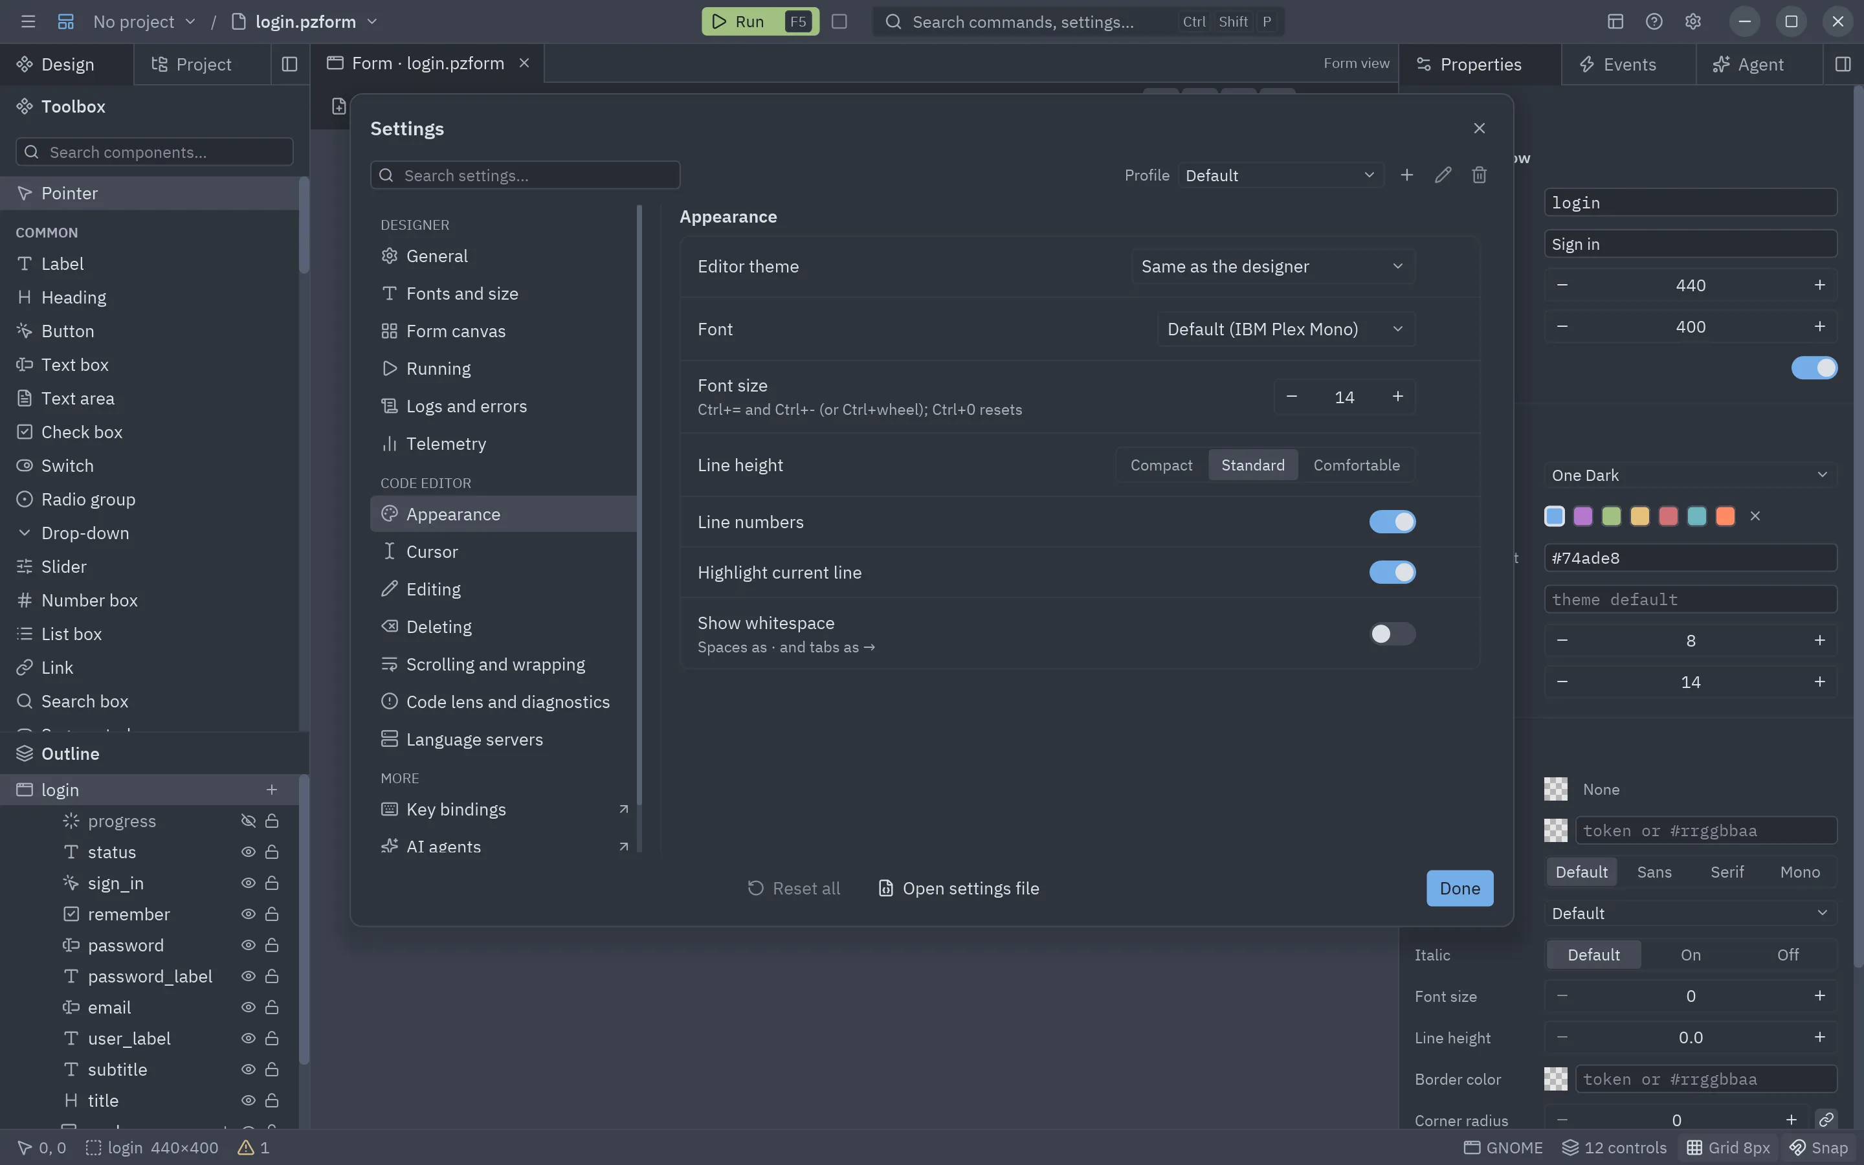This screenshot has width=1864, height=1165.
Task: Open the settings gear icon in title bar
Action: (1692, 21)
